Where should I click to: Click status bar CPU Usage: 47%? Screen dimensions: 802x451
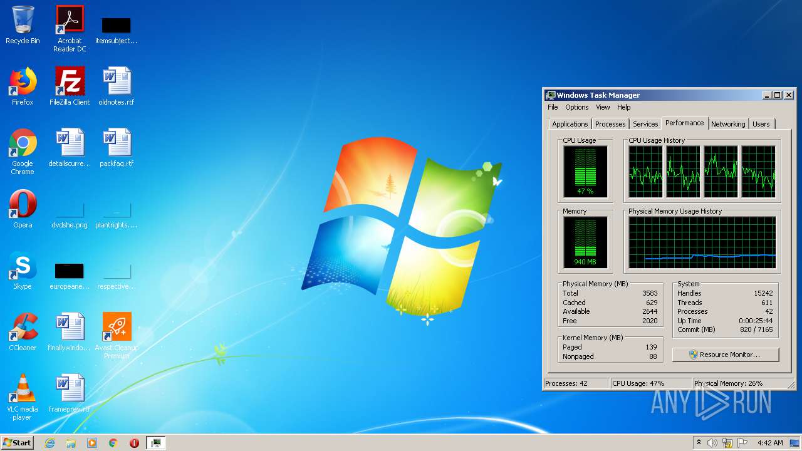point(651,383)
